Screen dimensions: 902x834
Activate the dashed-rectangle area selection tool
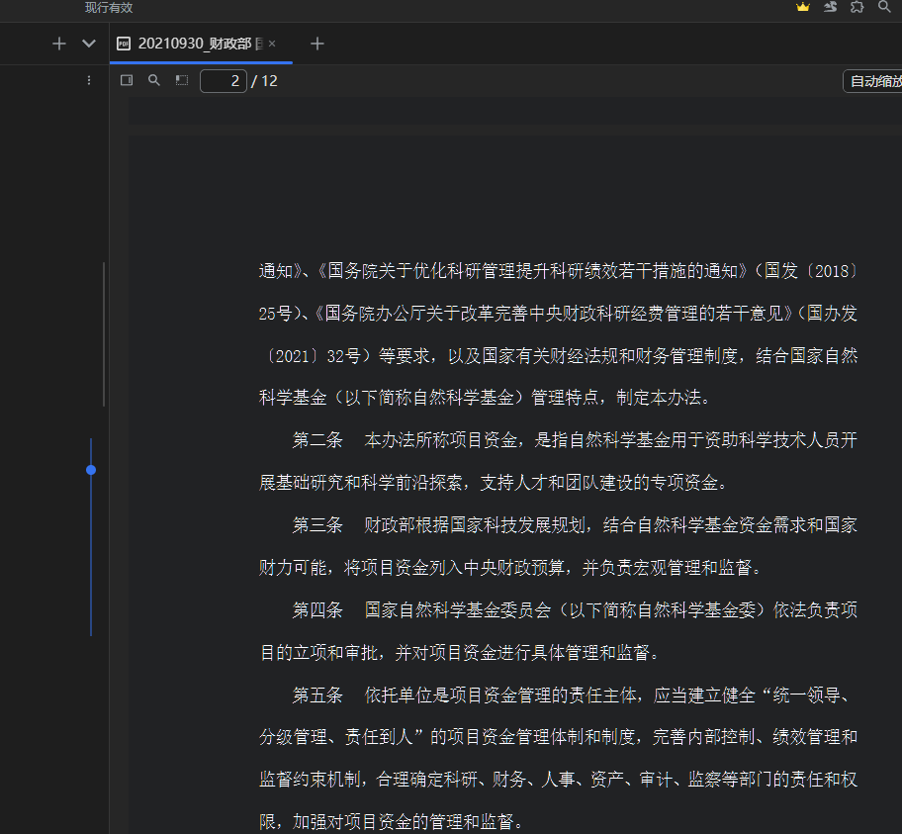click(x=182, y=81)
